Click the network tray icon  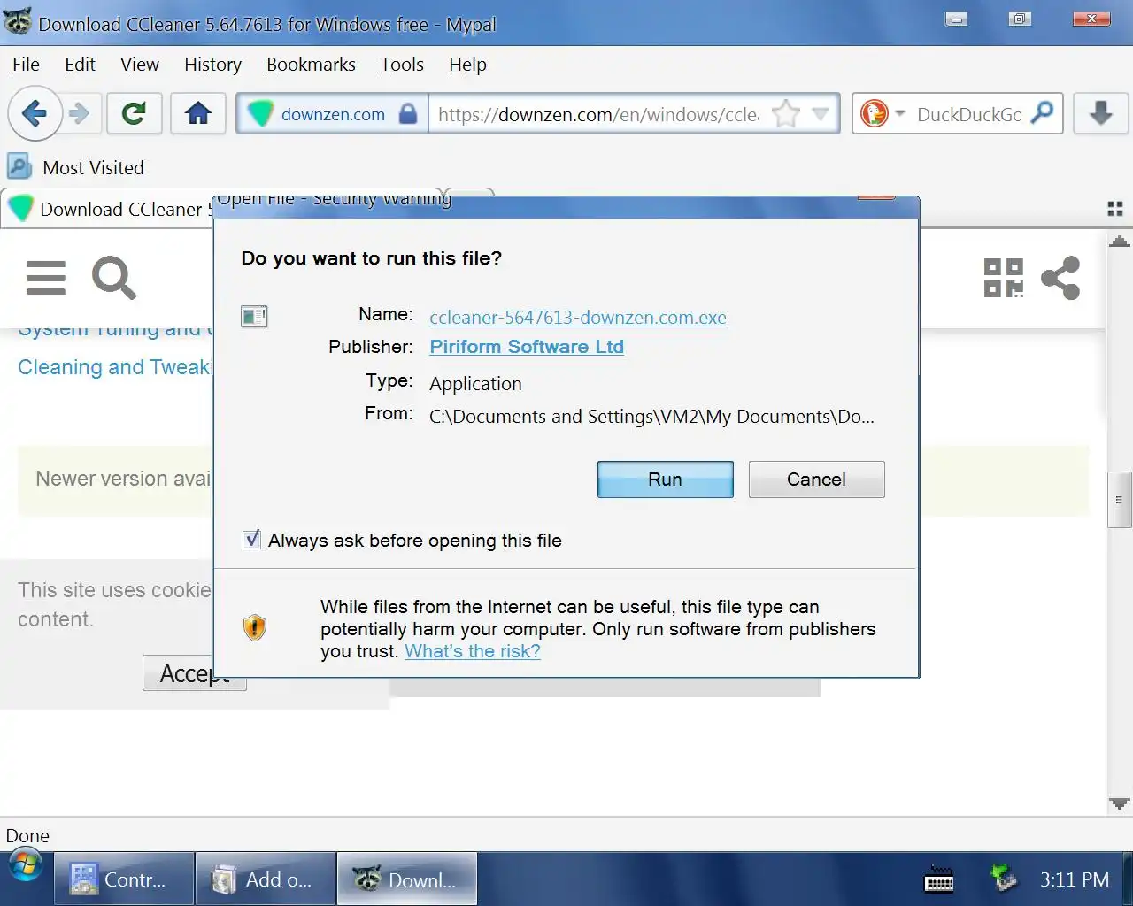(x=1004, y=879)
